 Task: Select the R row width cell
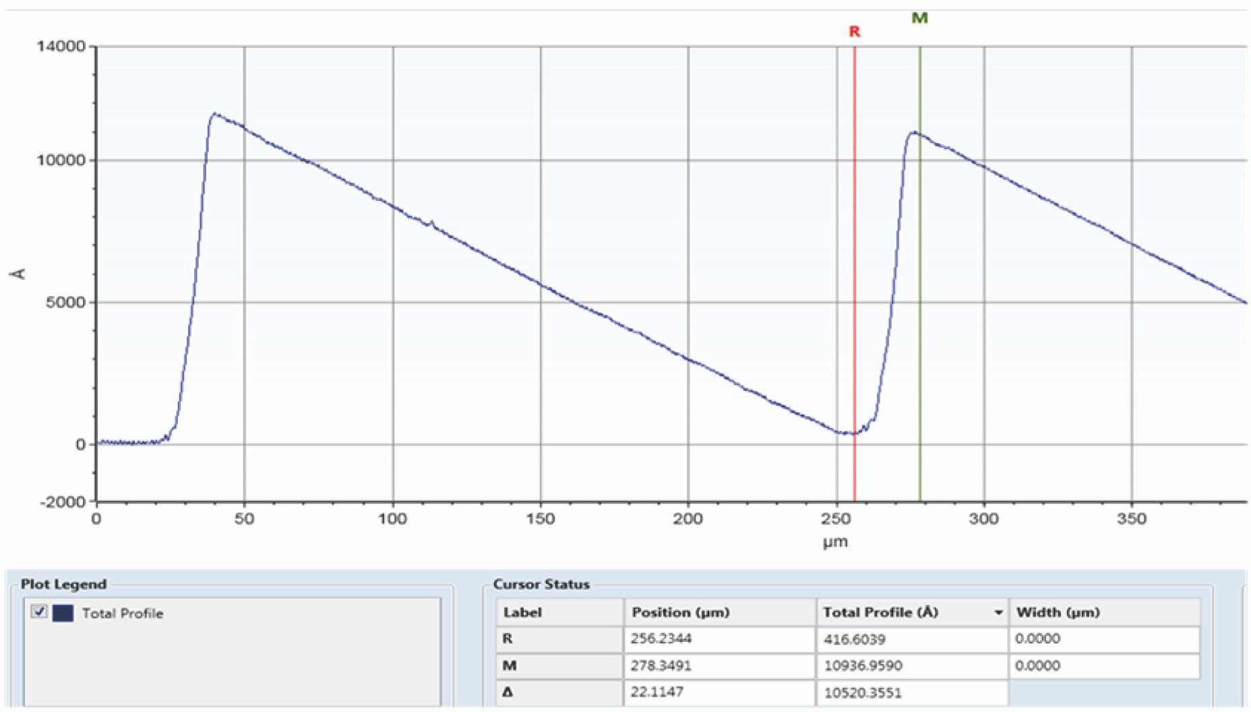point(1103,639)
